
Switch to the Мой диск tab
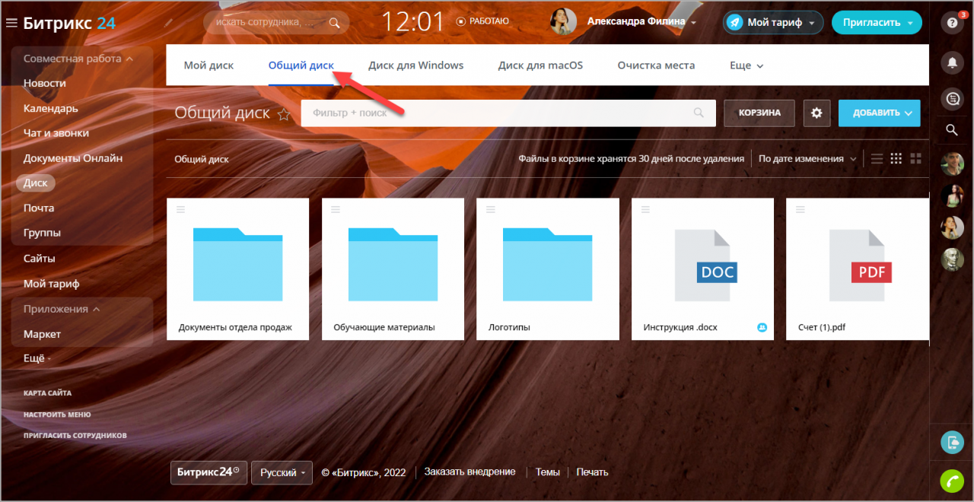208,65
